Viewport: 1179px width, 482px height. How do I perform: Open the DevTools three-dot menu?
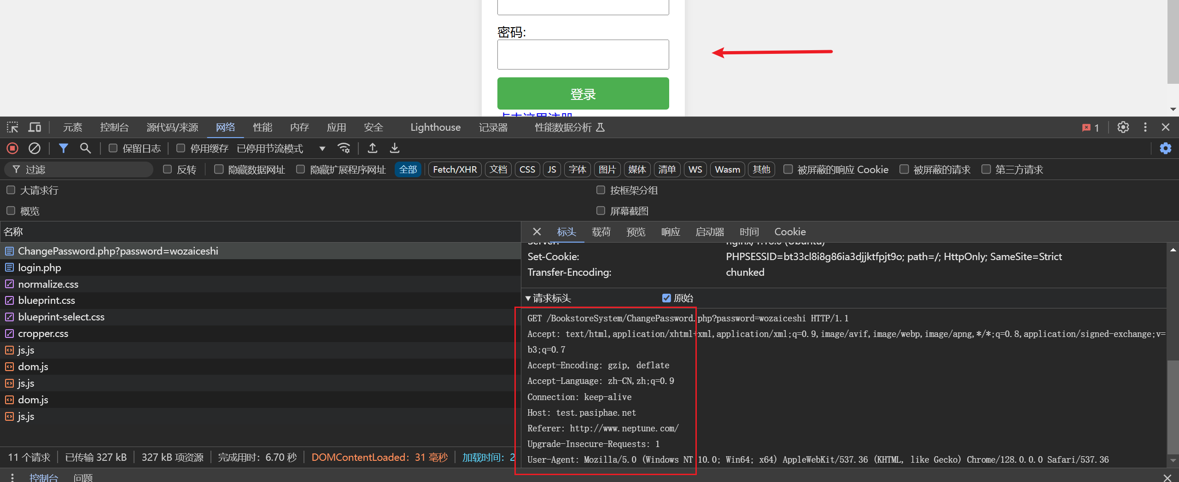click(x=1145, y=127)
